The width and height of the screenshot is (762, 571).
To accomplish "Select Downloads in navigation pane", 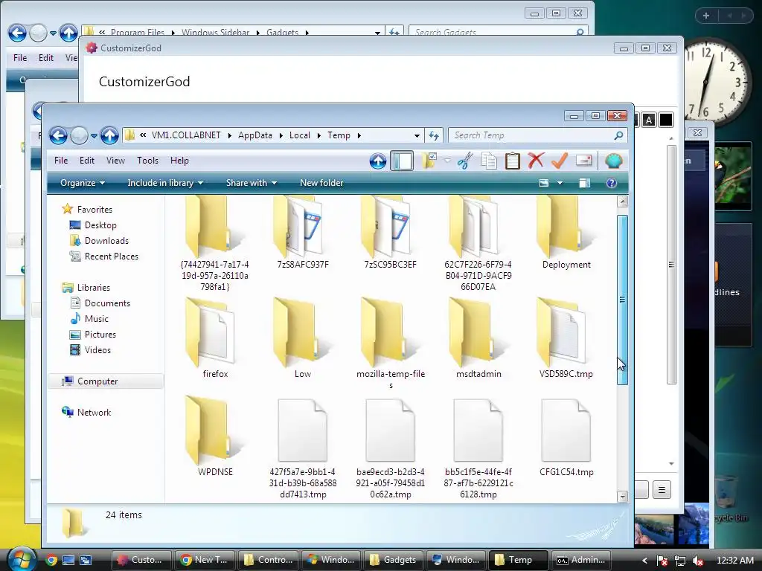I will coord(99,240).
